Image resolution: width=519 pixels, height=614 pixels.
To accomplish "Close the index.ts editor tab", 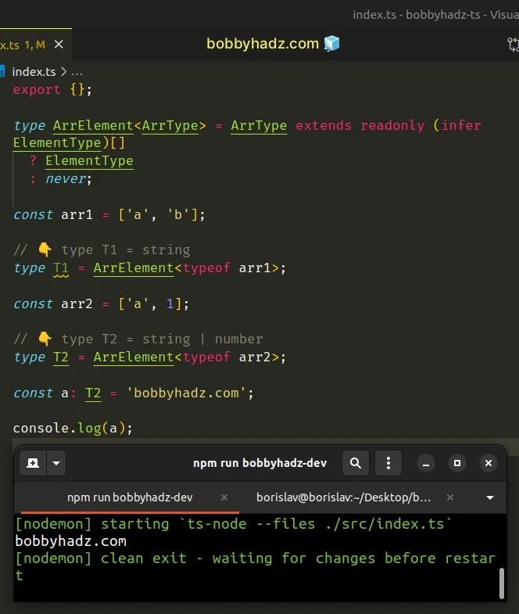I will (x=59, y=45).
